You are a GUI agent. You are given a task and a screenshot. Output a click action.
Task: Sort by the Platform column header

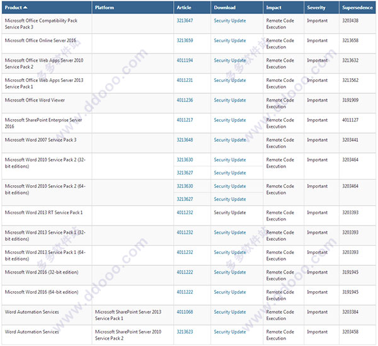[105, 8]
